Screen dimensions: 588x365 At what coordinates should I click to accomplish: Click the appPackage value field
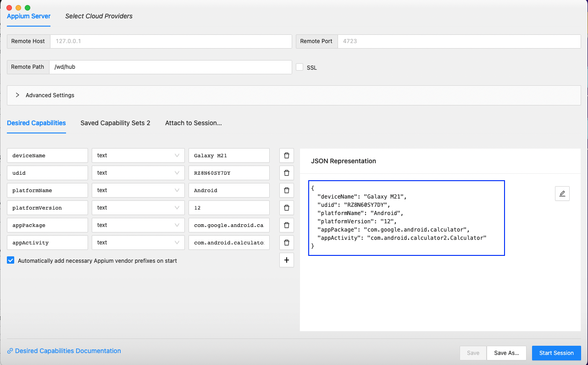coord(229,225)
